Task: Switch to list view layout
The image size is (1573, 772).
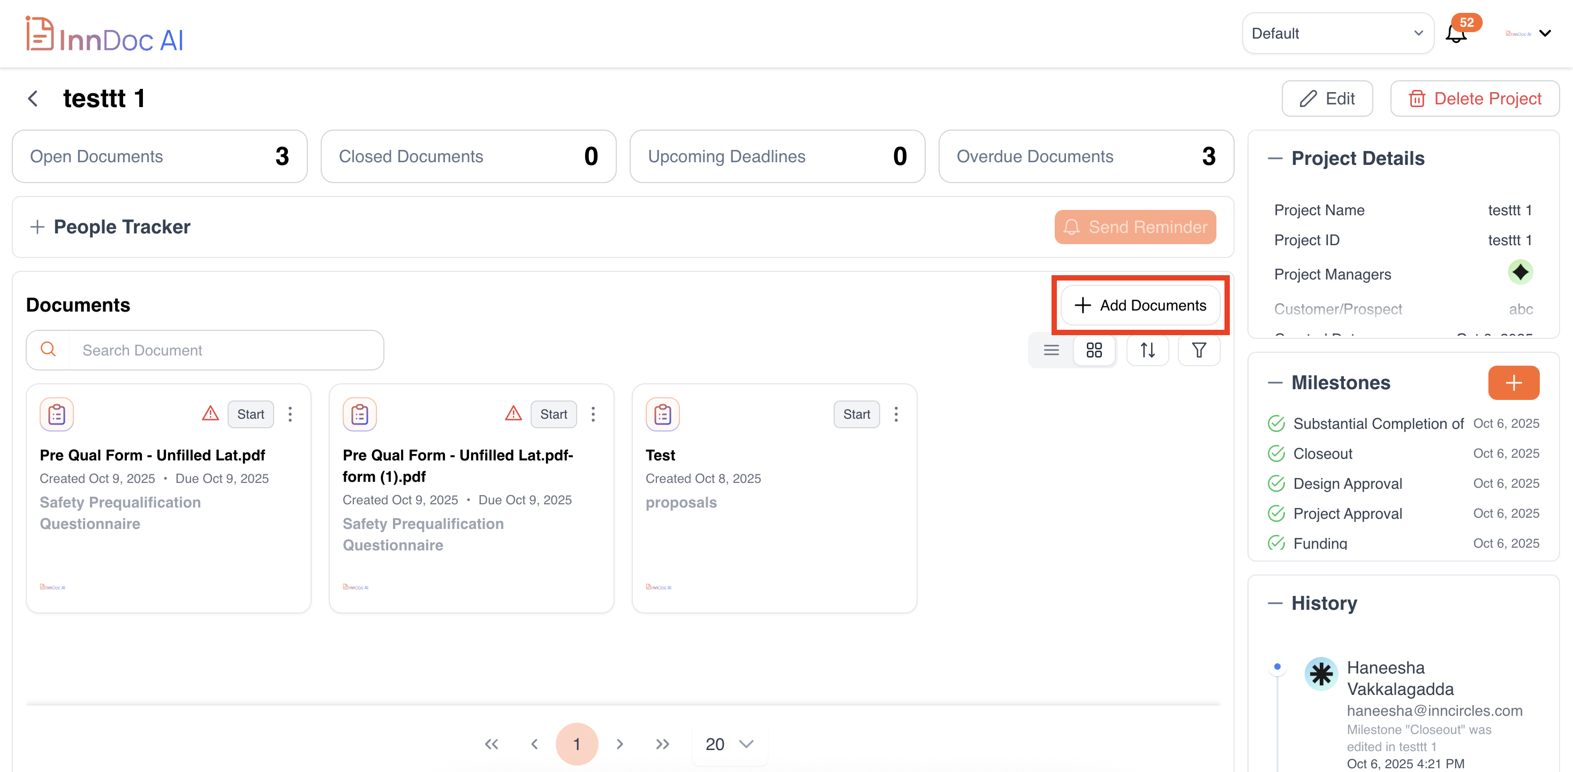Action: [1051, 350]
